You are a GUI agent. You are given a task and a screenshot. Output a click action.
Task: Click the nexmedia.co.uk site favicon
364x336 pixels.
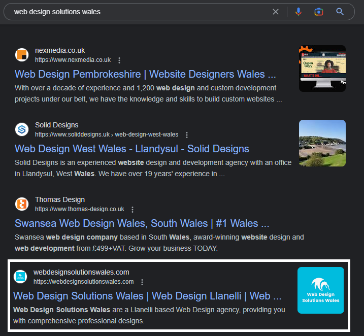(22, 55)
